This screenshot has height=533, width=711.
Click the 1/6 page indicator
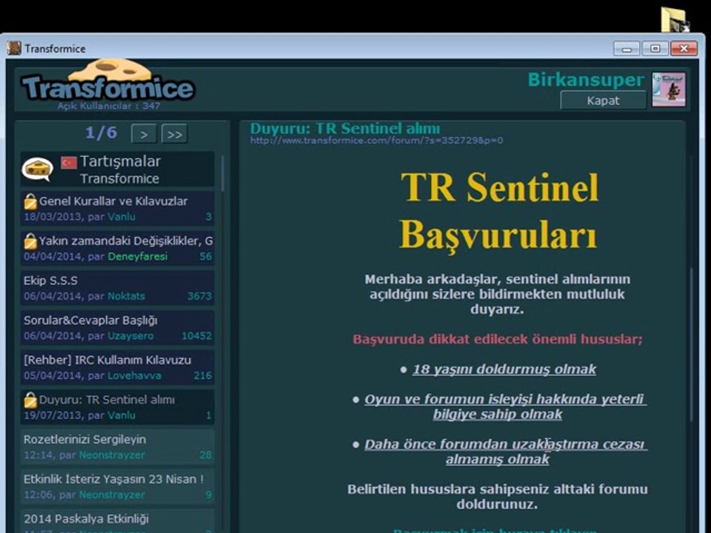[x=101, y=133]
